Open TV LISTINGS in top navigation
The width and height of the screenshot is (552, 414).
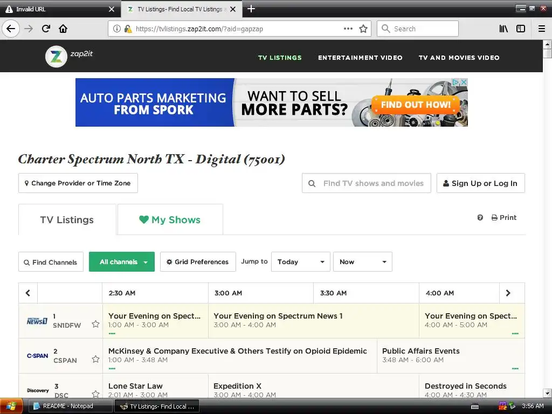point(280,58)
